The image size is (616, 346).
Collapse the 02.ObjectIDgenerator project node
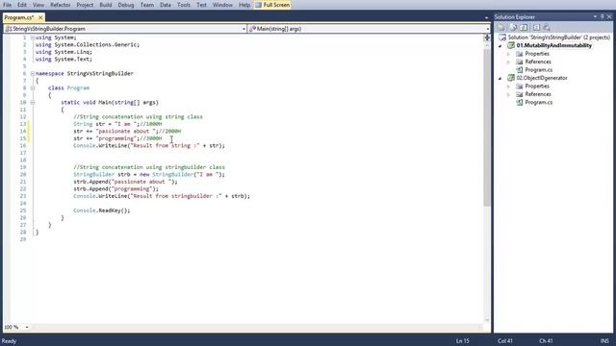coord(500,79)
